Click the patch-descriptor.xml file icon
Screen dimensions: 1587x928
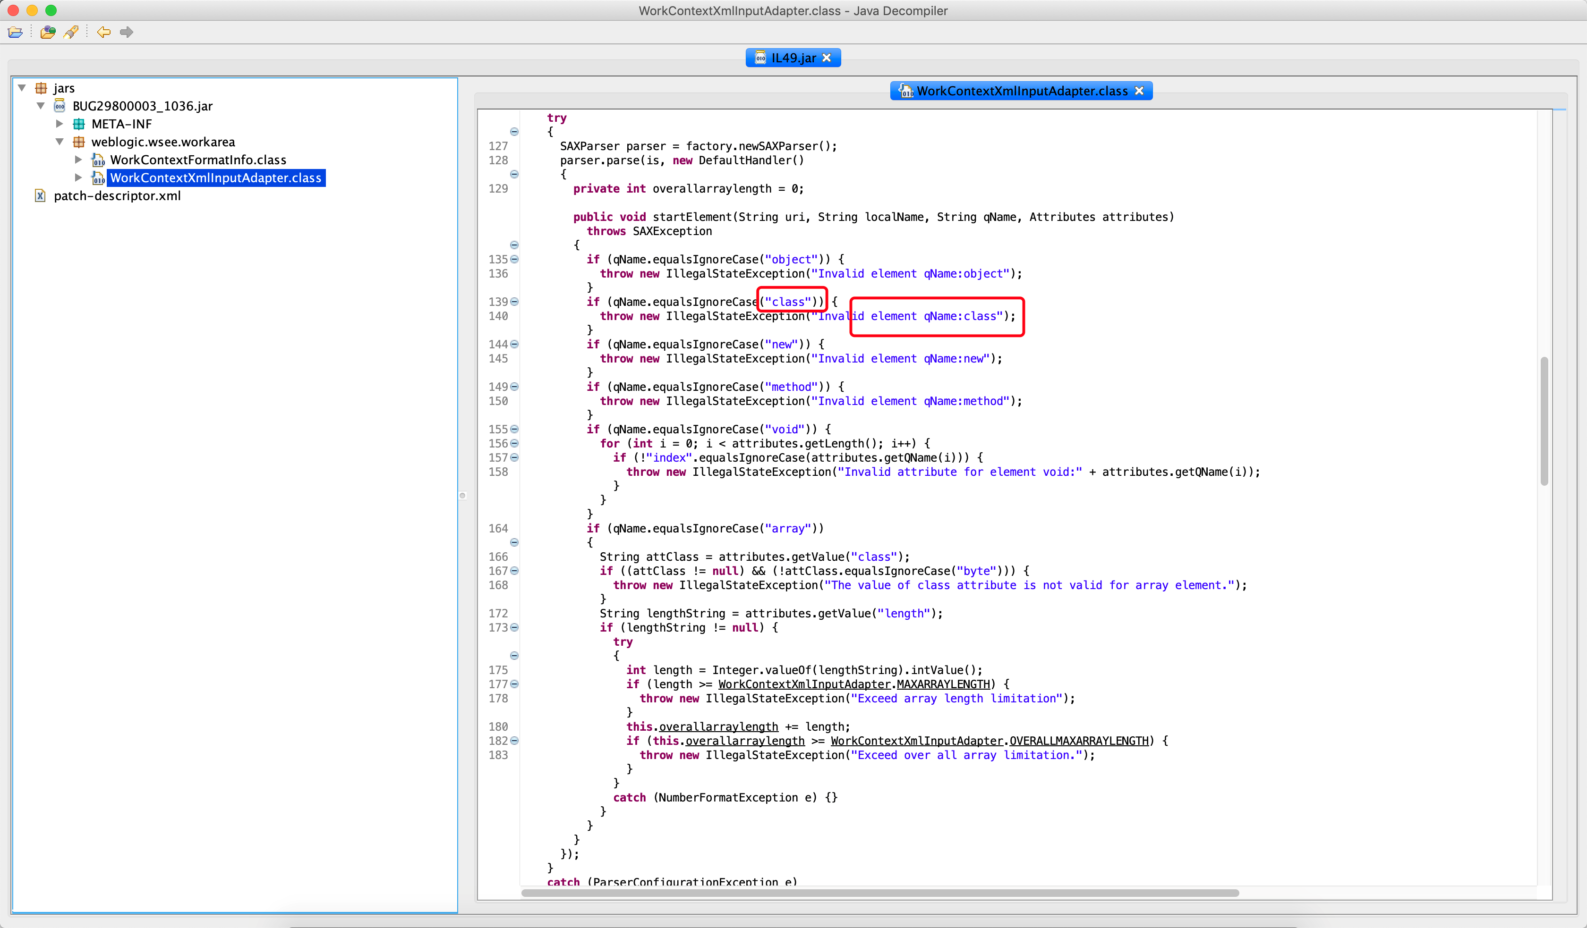click(x=40, y=196)
